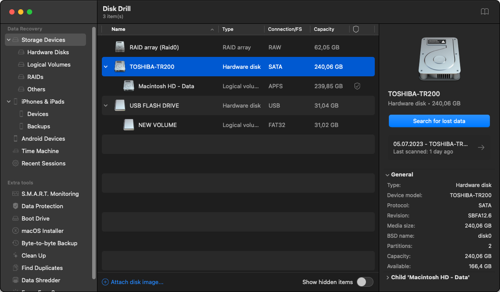
Task: Click the Recent Sessions gear icon
Action: [15, 163]
